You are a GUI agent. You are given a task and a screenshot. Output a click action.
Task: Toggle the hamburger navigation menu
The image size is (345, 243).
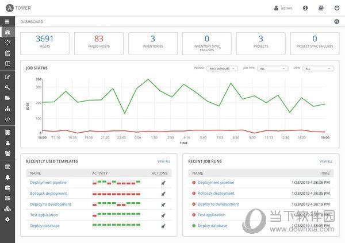point(7,22)
